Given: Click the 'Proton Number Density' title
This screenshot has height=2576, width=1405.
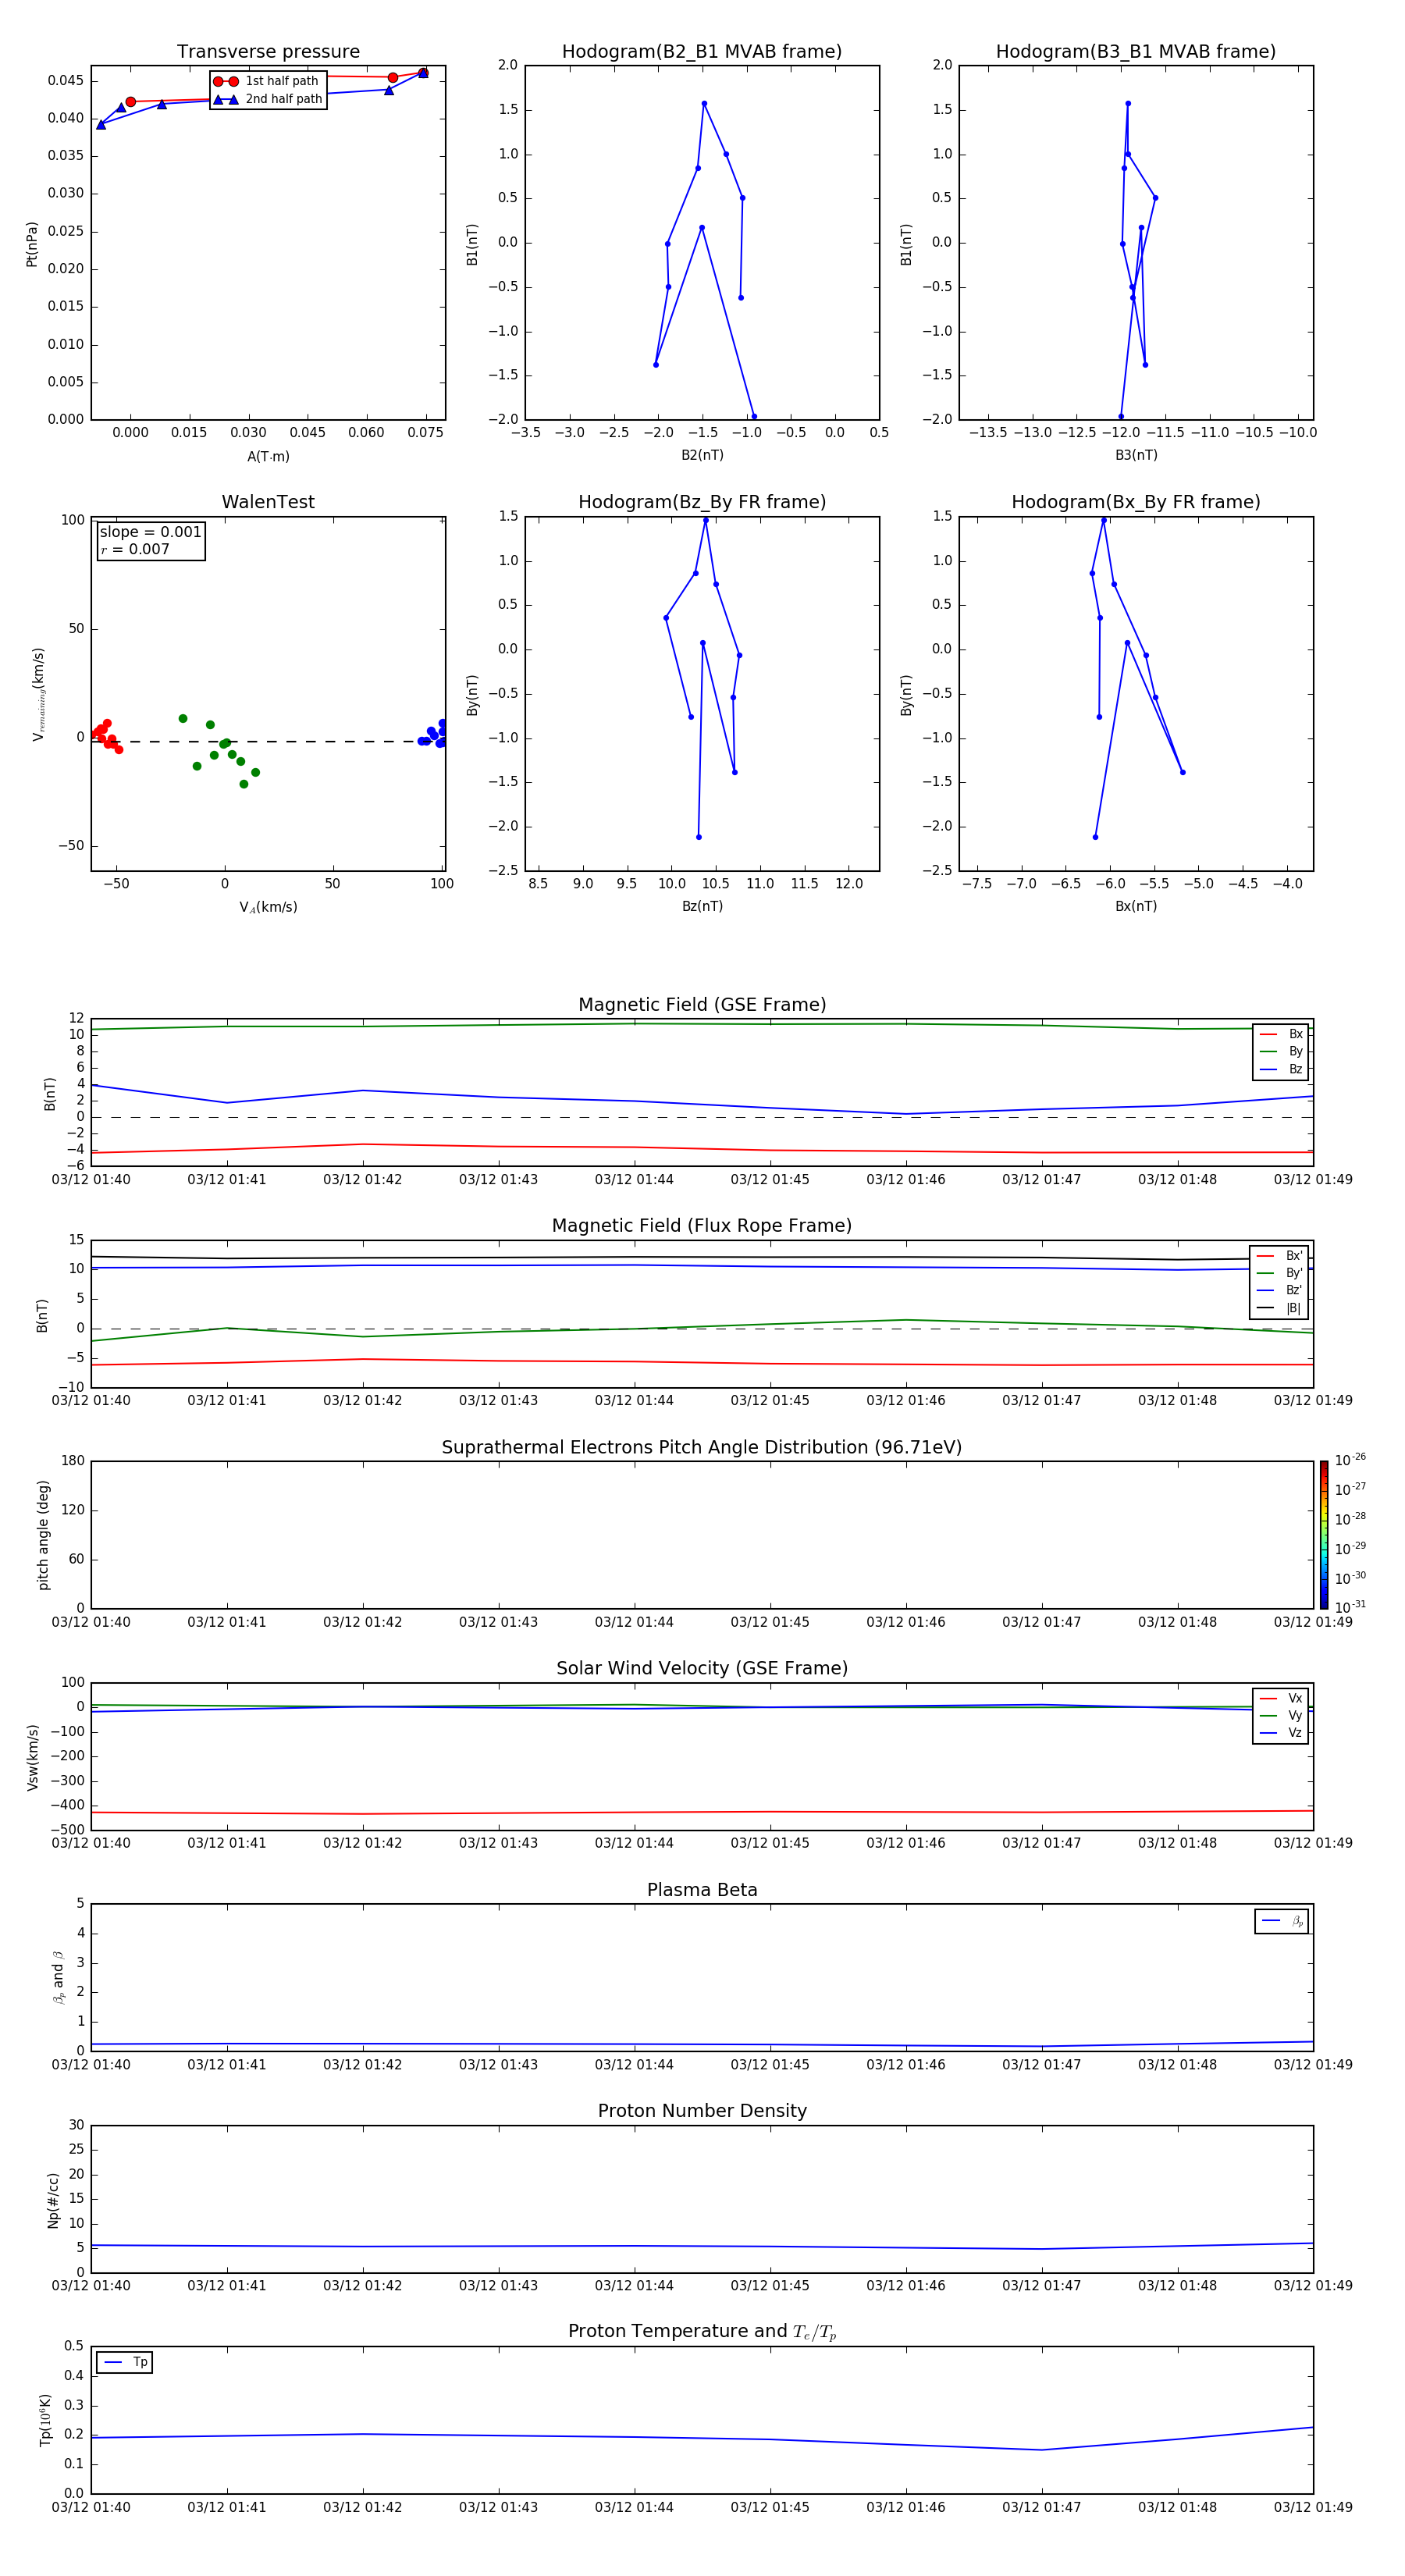Looking at the screenshot, I should 702,2111.
